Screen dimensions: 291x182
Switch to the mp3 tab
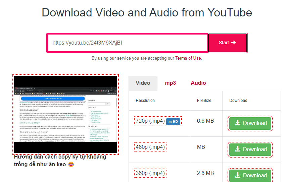tap(170, 83)
